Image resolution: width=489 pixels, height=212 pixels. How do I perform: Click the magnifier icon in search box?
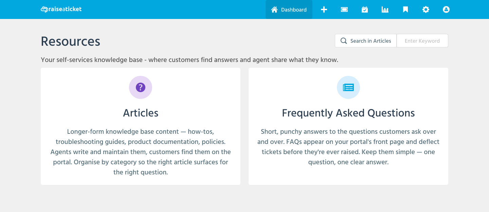(344, 41)
